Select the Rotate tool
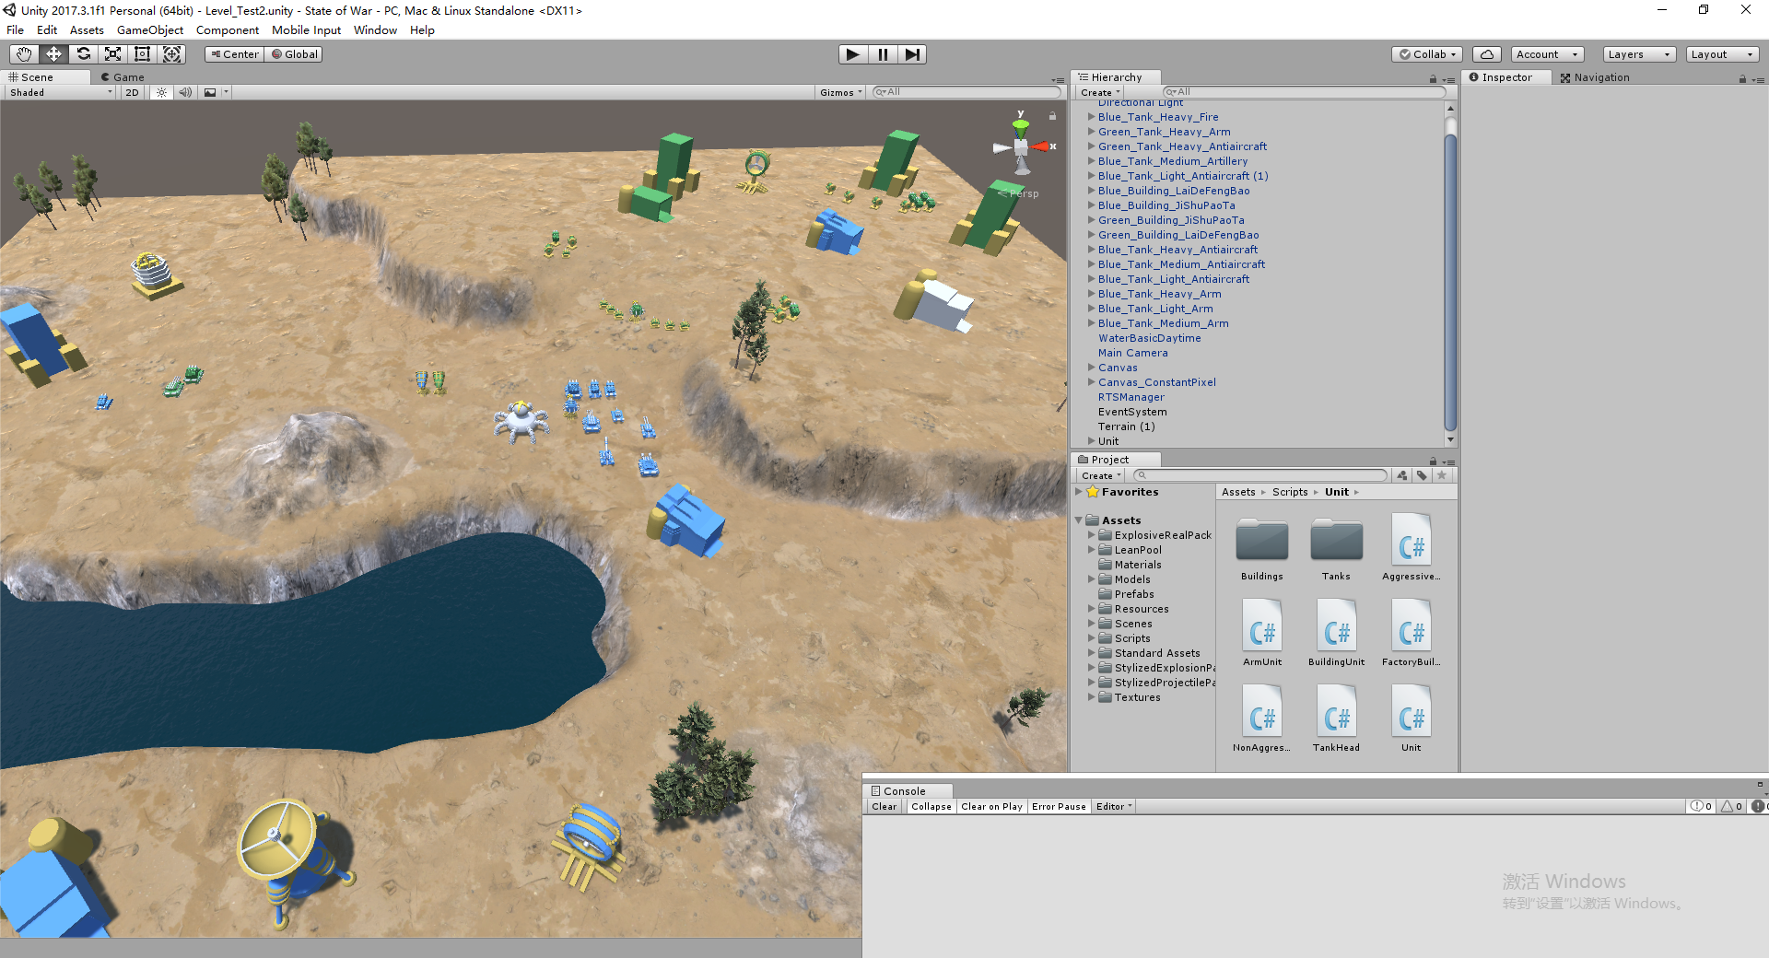 point(83,54)
